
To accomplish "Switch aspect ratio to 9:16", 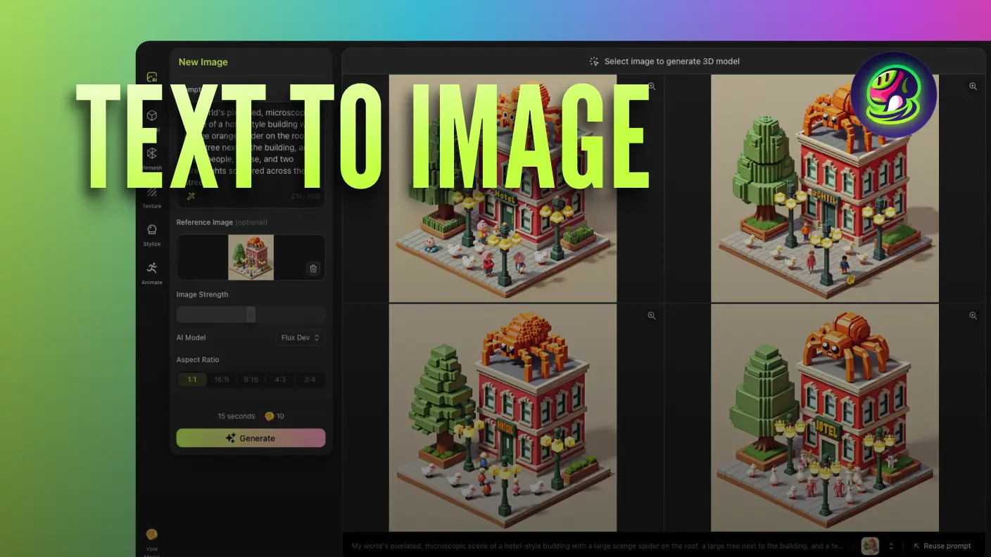I will [251, 379].
